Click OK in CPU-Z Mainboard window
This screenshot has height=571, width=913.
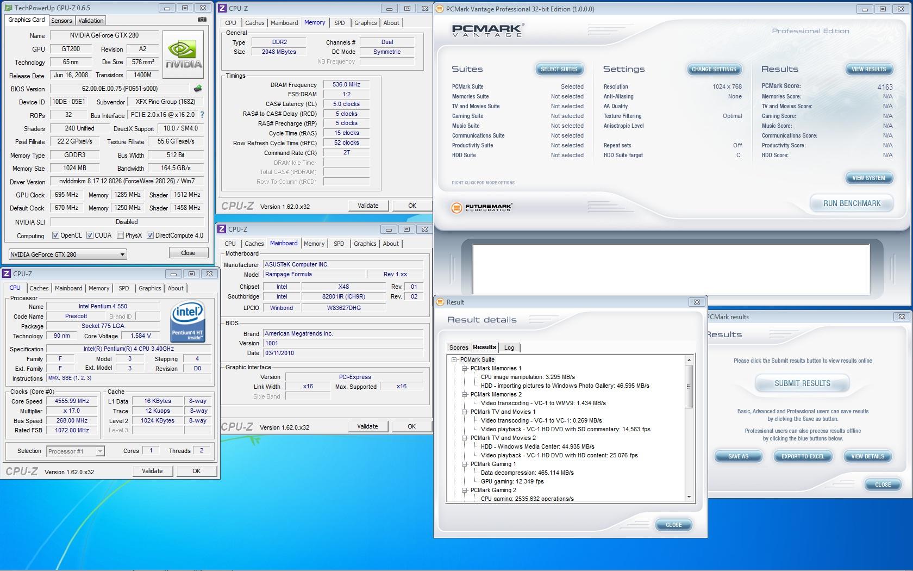(411, 426)
